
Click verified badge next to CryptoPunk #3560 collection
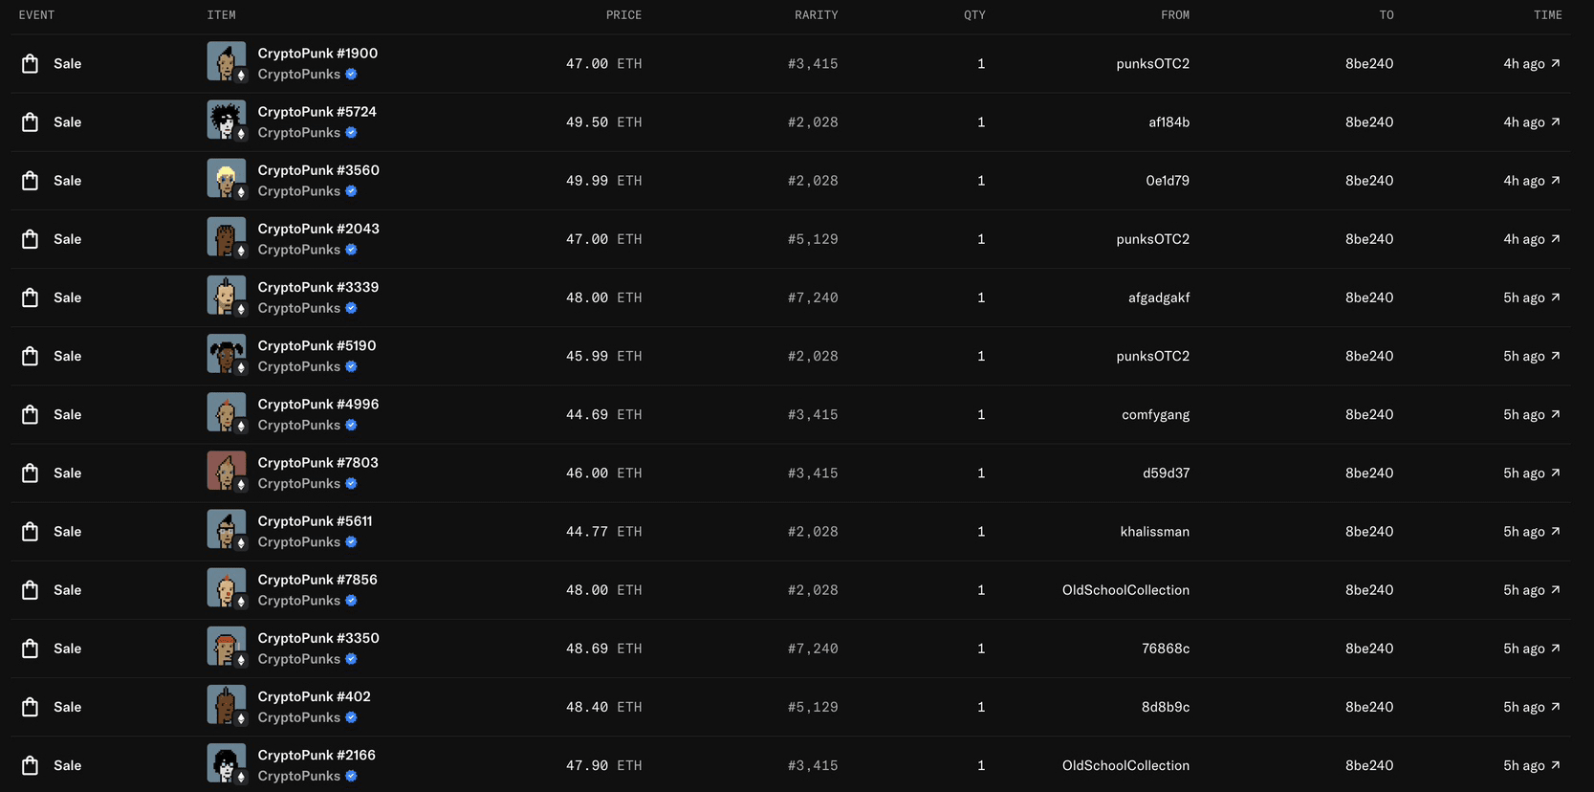351,191
